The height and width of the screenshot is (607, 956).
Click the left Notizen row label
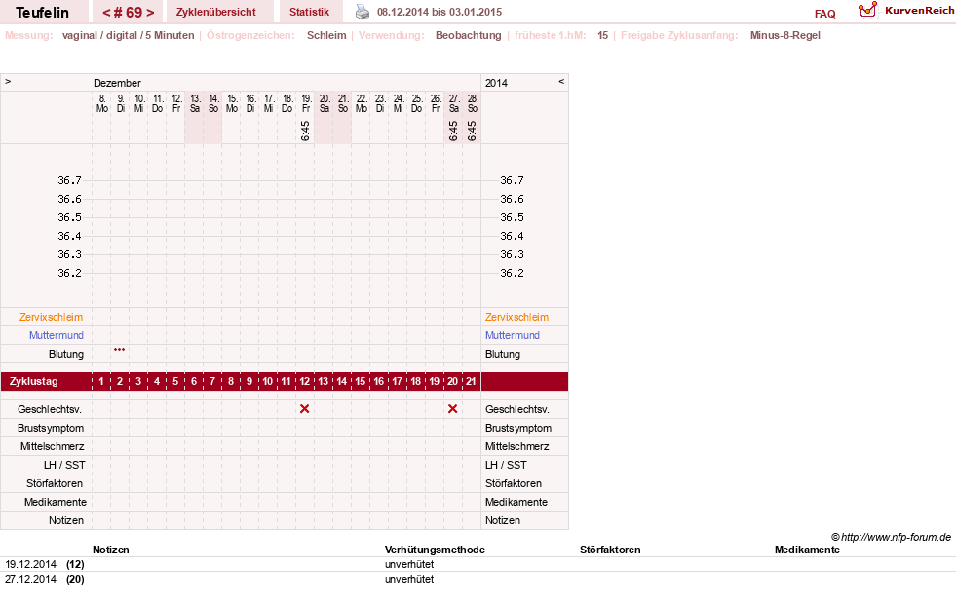coord(66,520)
